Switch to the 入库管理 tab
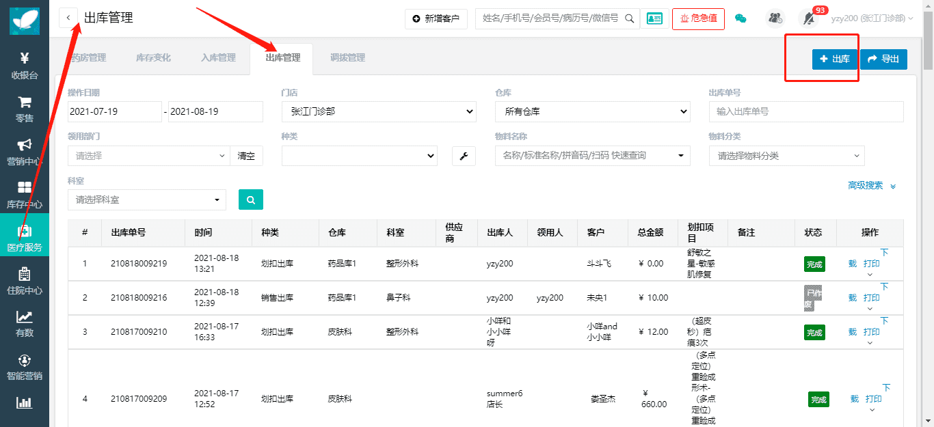Image resolution: width=934 pixels, height=427 pixels. tap(218, 58)
